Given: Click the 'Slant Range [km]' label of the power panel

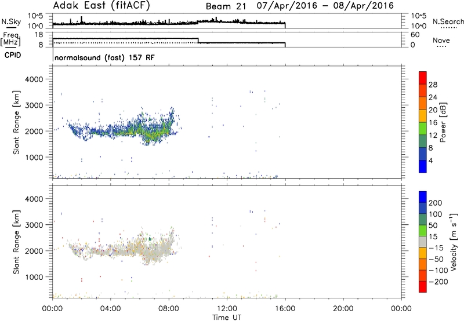Looking at the screenshot, I should tap(16, 122).
